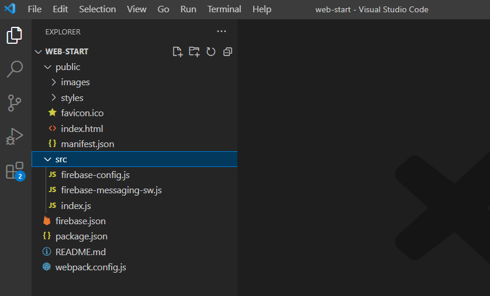The image size is (490, 296).
Task: Refresh the Explorer file tree
Action: [x=211, y=51]
